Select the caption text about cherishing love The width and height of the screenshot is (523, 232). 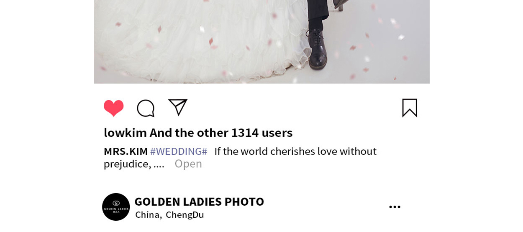[240, 157]
